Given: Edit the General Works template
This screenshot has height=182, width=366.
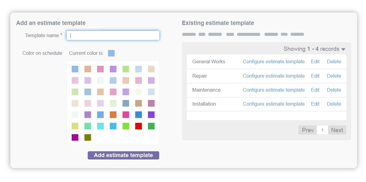Looking at the screenshot, I should click(315, 61).
